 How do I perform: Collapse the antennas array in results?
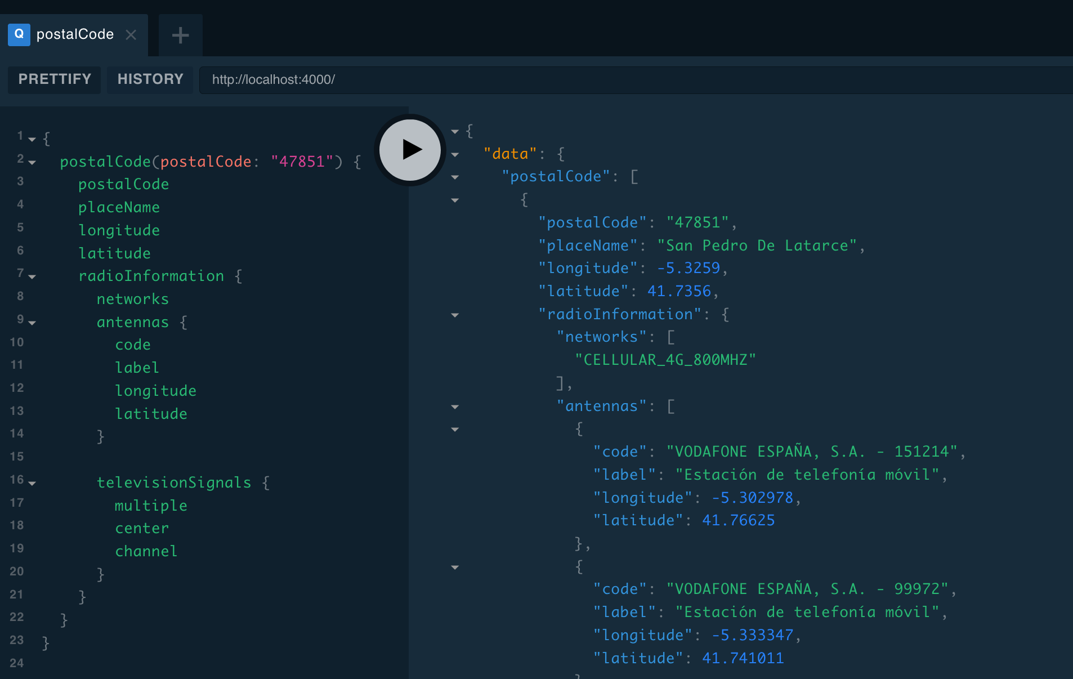pyautogui.click(x=455, y=407)
